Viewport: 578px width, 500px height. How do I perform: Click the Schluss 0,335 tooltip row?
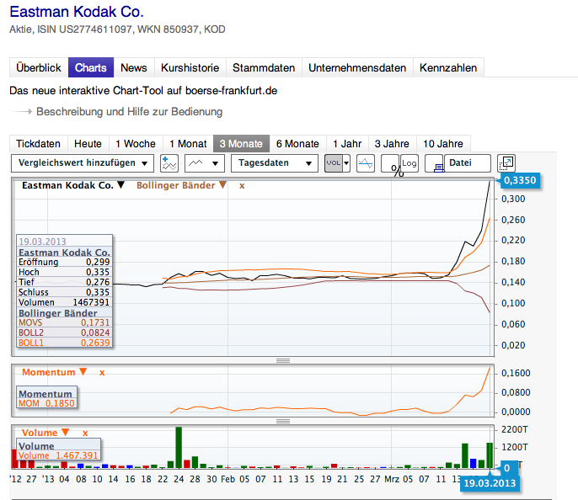[x=64, y=292]
